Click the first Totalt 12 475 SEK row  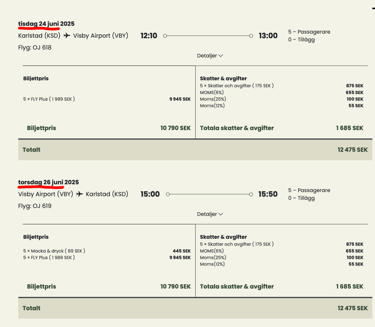tap(195, 150)
